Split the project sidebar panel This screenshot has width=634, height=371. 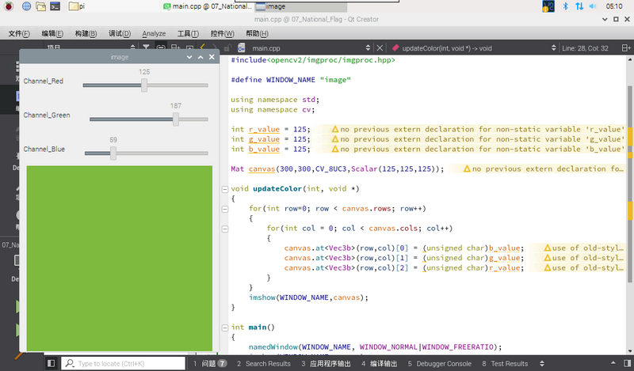175,47
